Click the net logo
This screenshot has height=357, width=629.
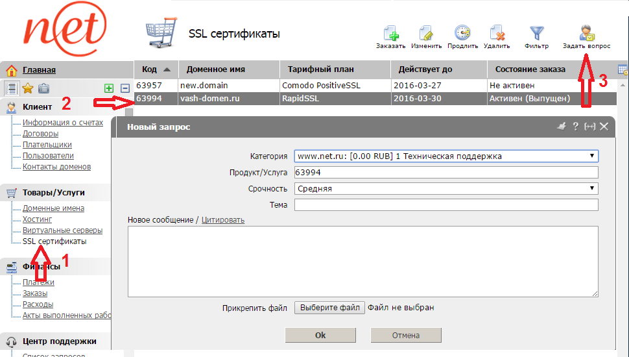[65, 29]
